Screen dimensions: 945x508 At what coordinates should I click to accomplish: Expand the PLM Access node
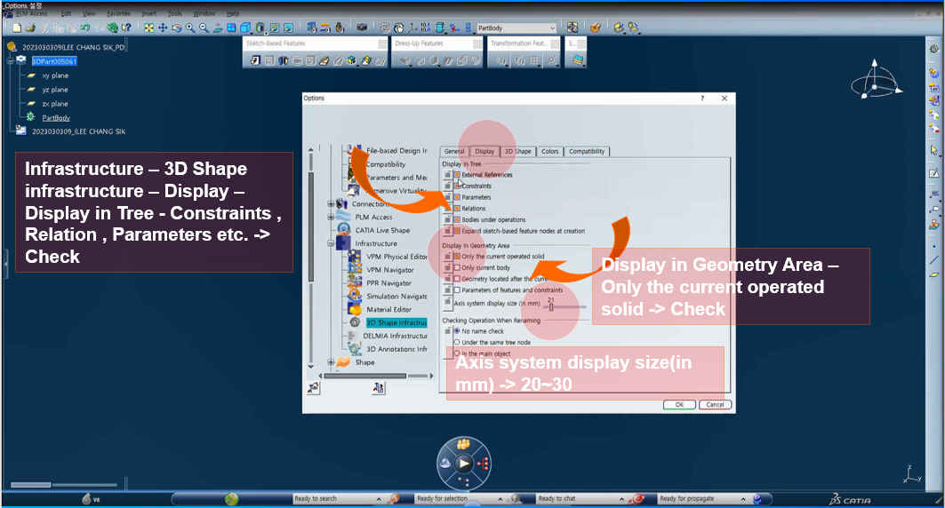pyautogui.click(x=331, y=217)
